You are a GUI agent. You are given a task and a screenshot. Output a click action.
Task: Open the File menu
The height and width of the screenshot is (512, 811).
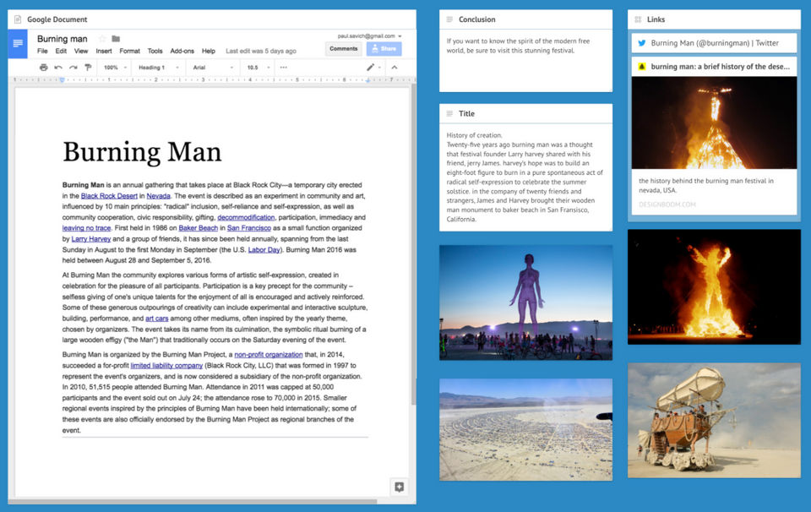click(x=42, y=52)
